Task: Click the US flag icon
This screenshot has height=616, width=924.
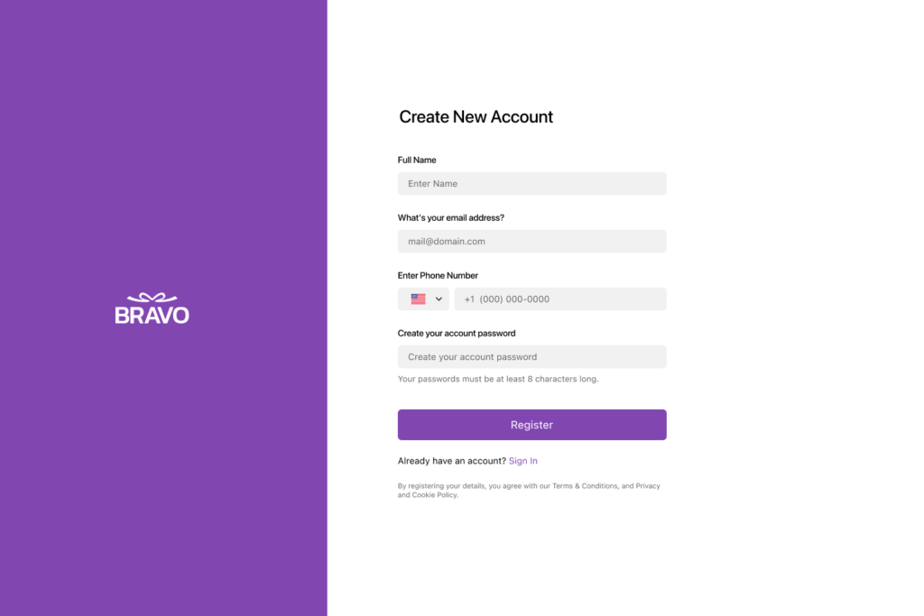Action: [x=418, y=299]
